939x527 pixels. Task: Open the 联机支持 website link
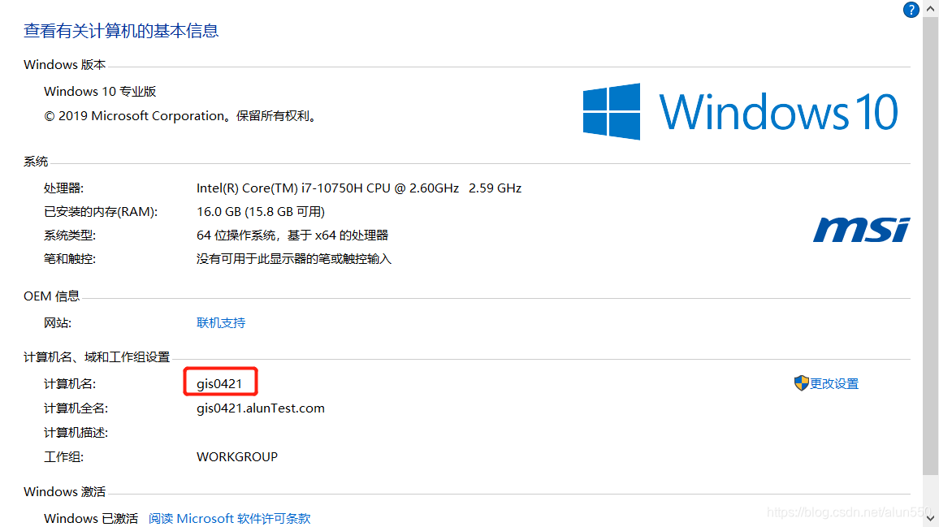coord(221,323)
